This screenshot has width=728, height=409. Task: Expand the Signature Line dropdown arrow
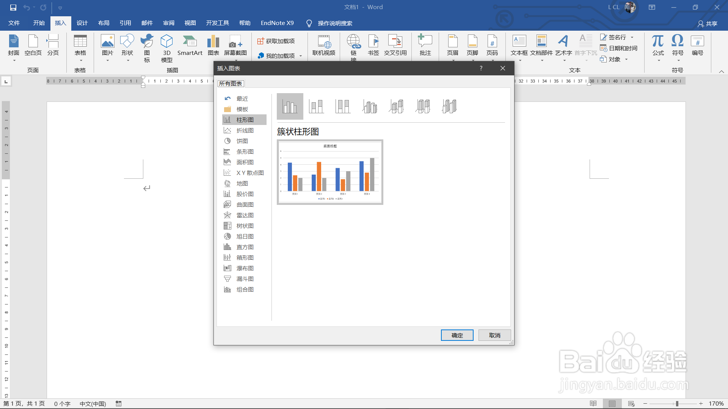pyautogui.click(x=632, y=37)
